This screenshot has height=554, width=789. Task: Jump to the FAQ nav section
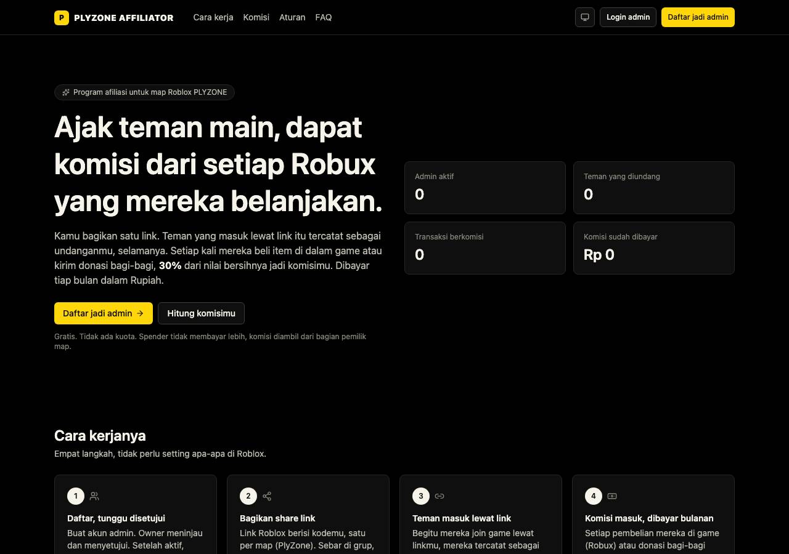tap(324, 17)
